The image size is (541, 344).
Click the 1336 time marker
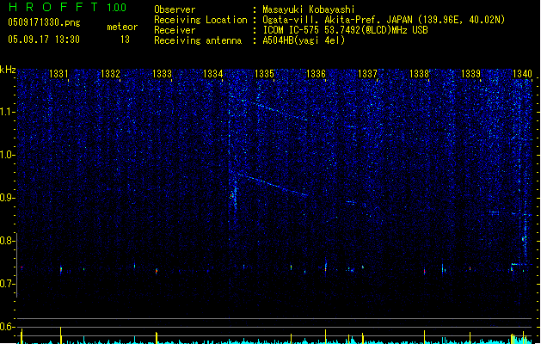click(x=316, y=74)
